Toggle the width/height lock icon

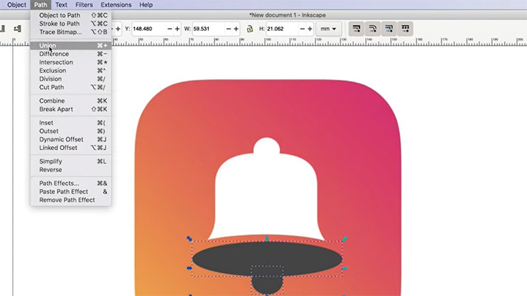tap(250, 29)
